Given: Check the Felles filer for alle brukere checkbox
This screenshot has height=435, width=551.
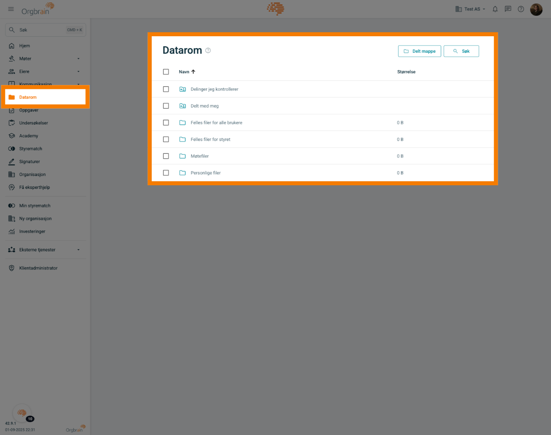Looking at the screenshot, I should point(166,122).
